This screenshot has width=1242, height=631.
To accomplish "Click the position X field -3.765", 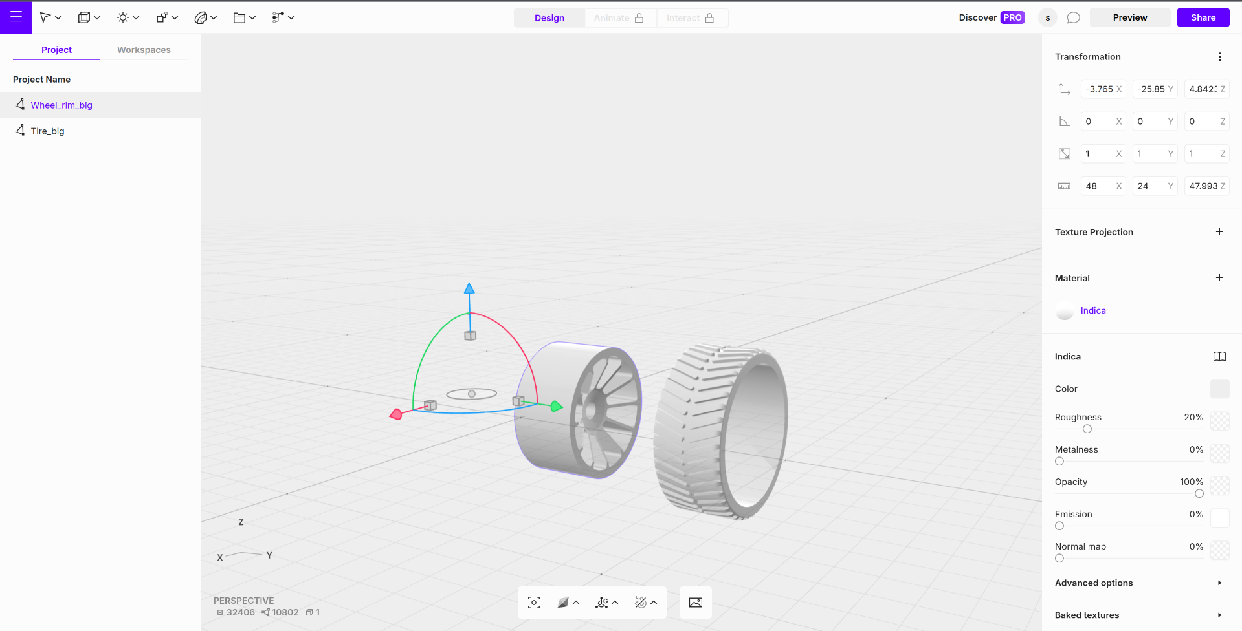I will pos(1103,89).
